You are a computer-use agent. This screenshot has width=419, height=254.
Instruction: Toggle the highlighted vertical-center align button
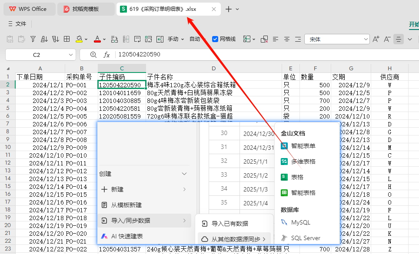[x=399, y=39]
